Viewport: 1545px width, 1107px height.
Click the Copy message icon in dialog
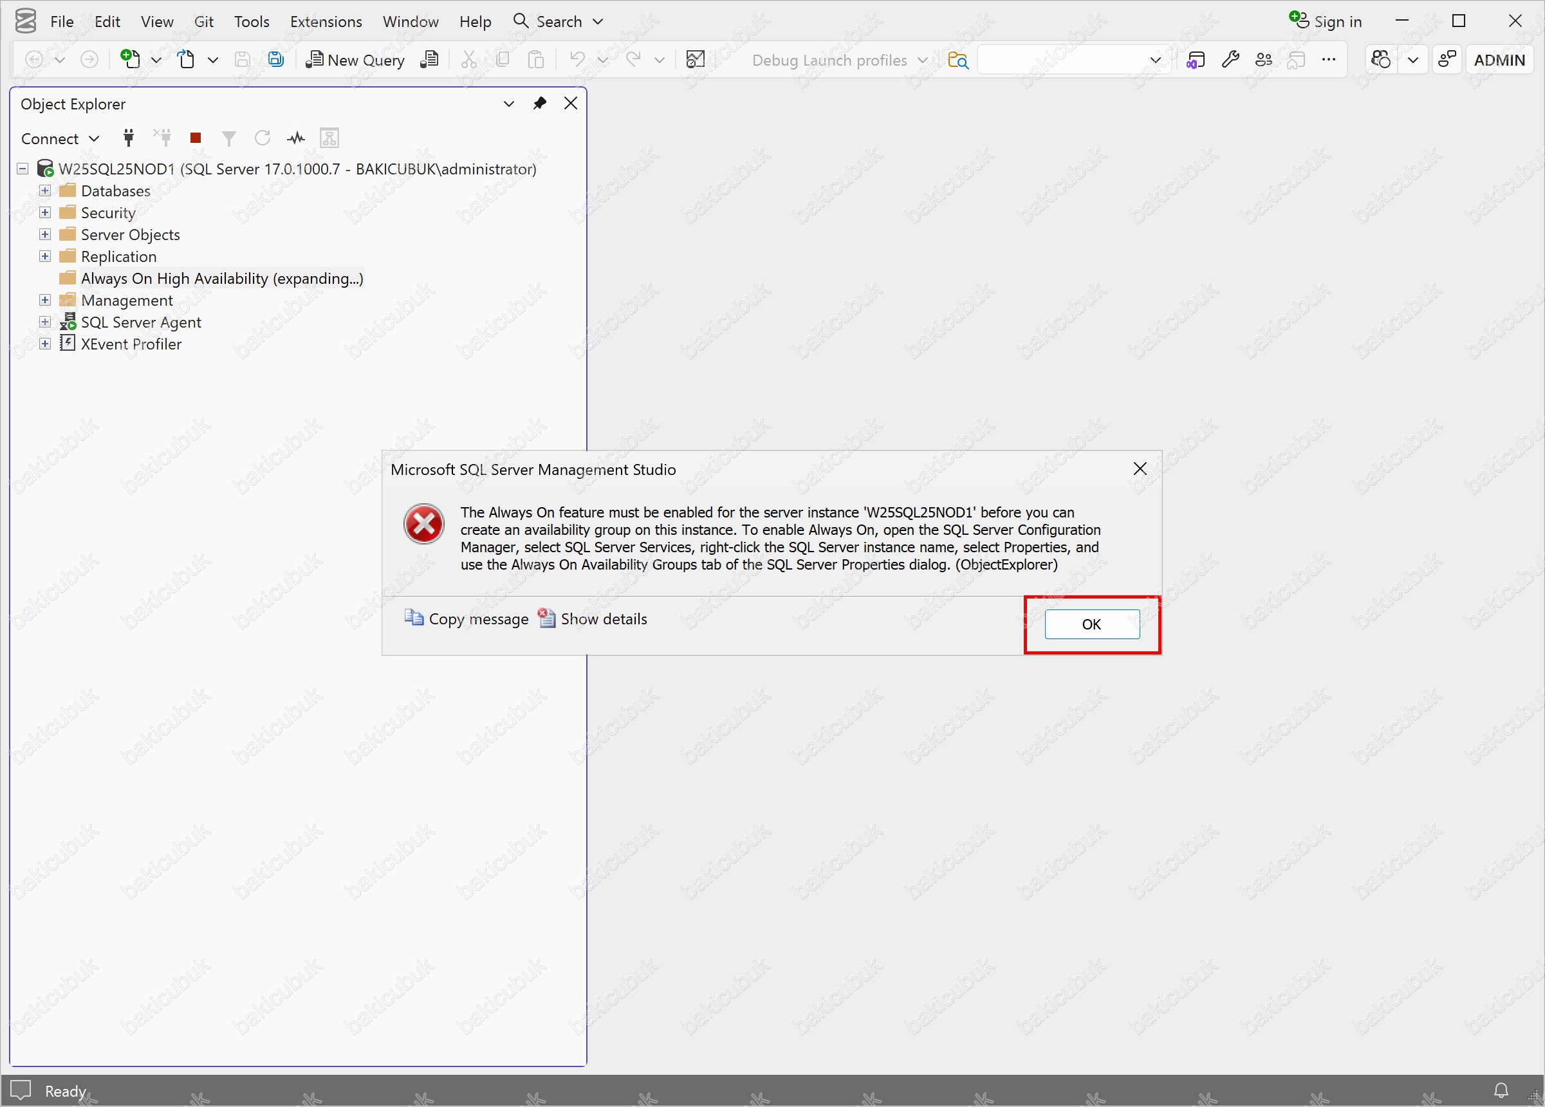[x=414, y=618]
